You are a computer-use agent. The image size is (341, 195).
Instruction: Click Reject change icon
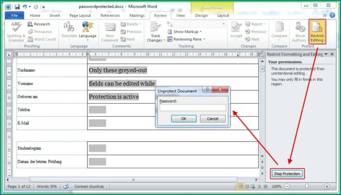point(247,24)
